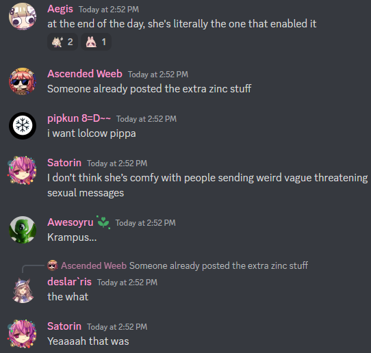The height and width of the screenshot is (353, 371).
Task: Open pipkun's snowflake avatar
Action: click(23, 126)
